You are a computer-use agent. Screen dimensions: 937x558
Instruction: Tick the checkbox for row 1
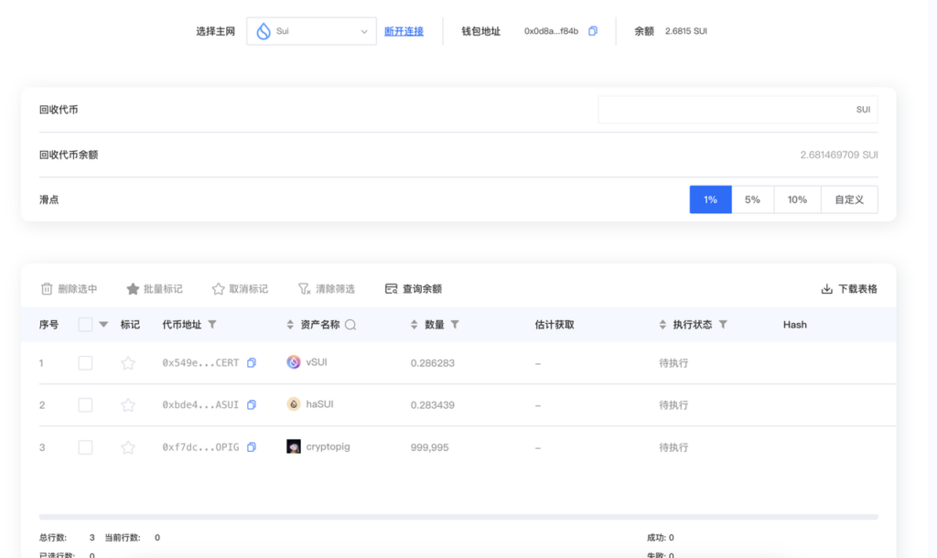(85, 362)
